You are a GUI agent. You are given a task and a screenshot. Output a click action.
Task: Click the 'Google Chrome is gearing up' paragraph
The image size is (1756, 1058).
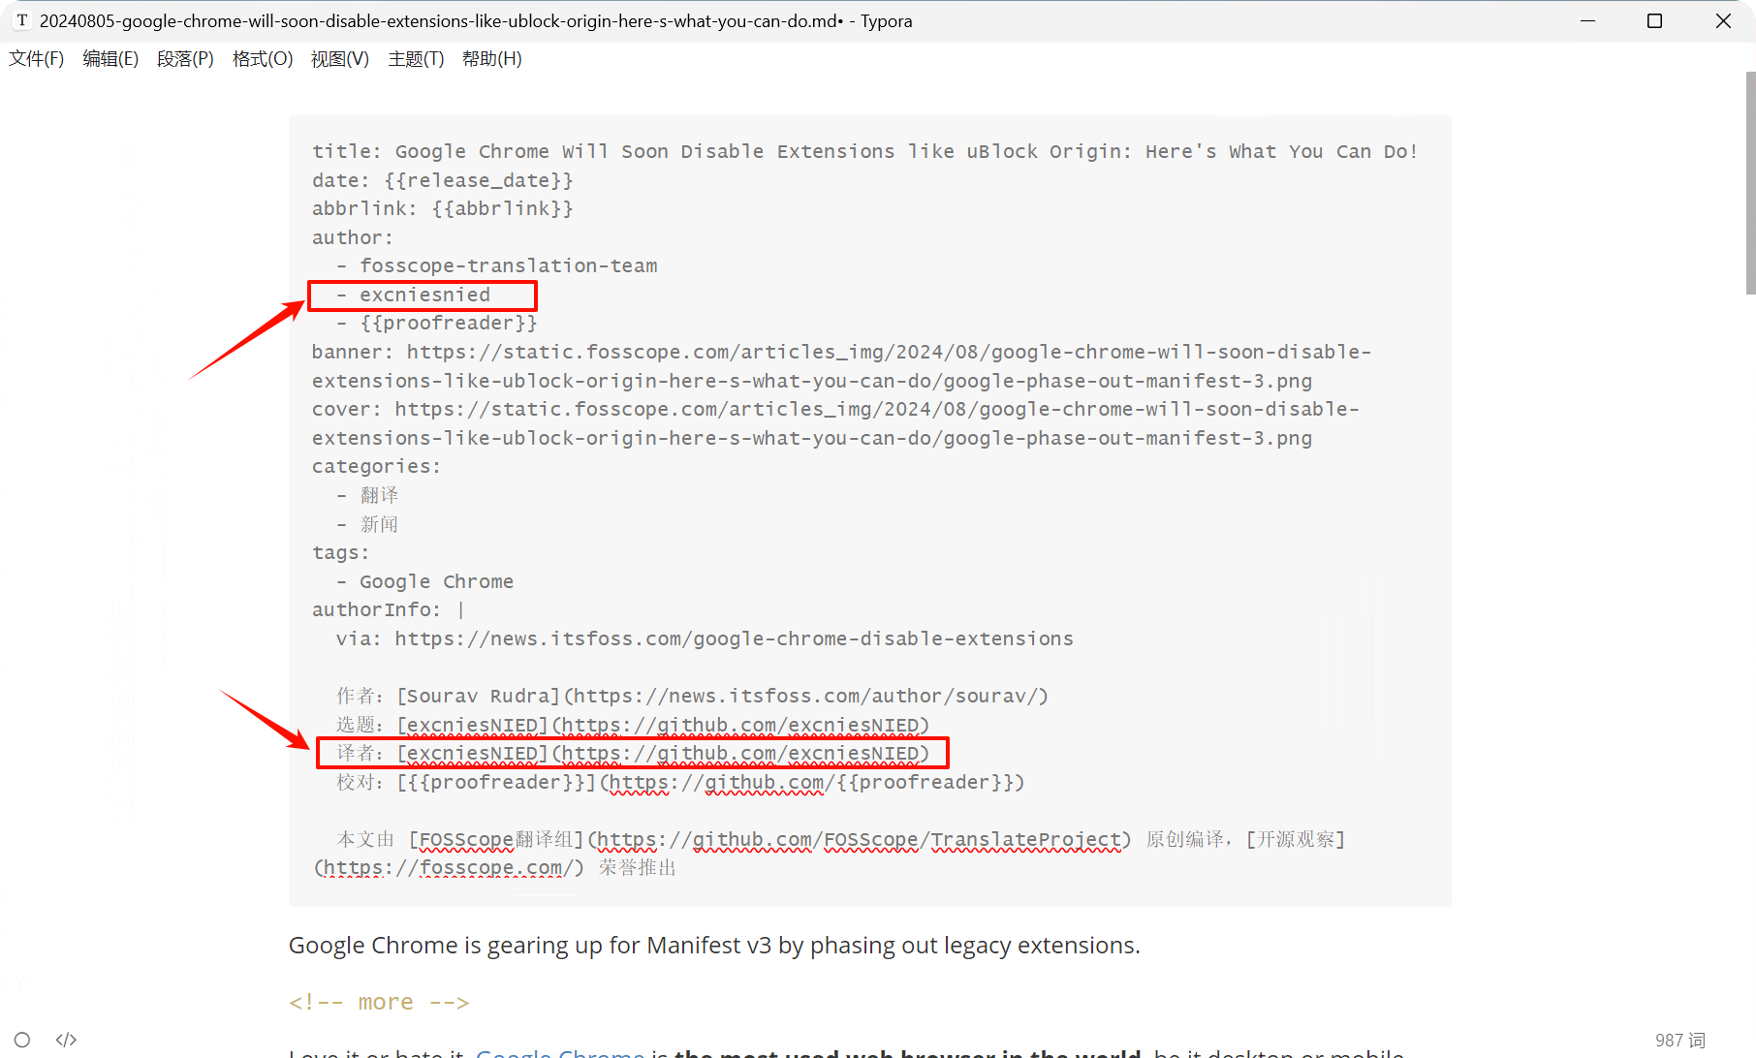(x=714, y=945)
